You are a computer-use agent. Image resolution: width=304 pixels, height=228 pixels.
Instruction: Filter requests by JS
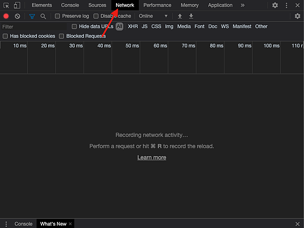coord(144,26)
